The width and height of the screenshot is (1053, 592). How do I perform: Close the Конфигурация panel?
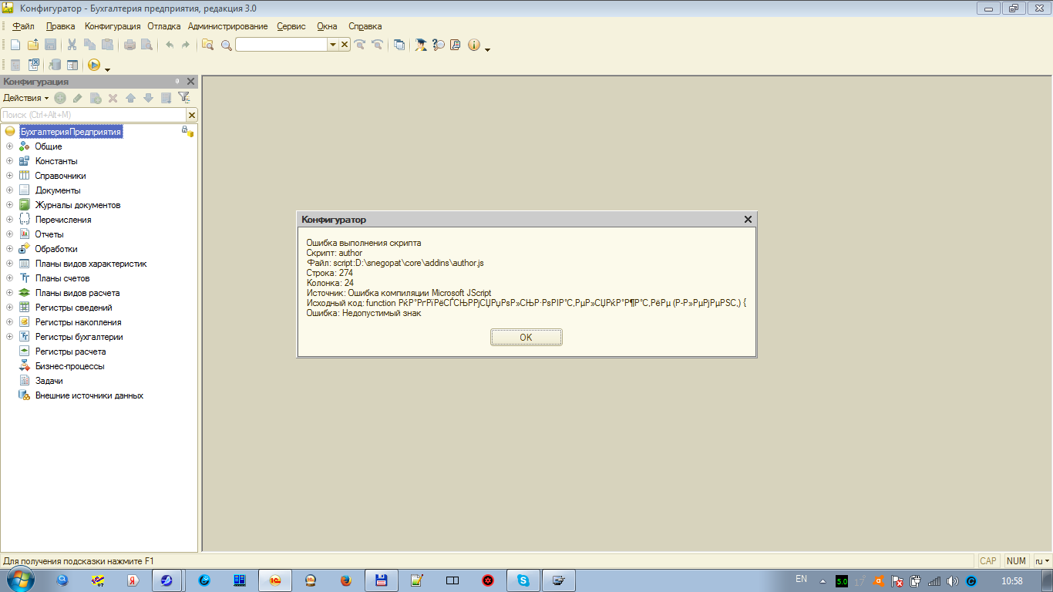pyautogui.click(x=191, y=82)
